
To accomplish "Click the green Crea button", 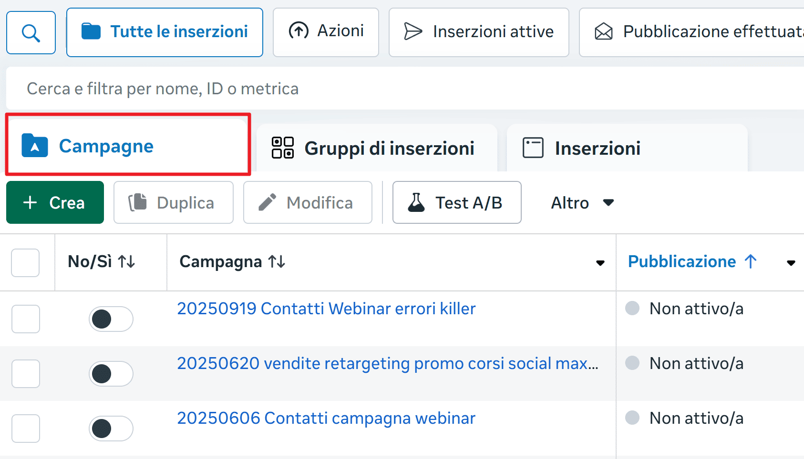I will [x=54, y=202].
